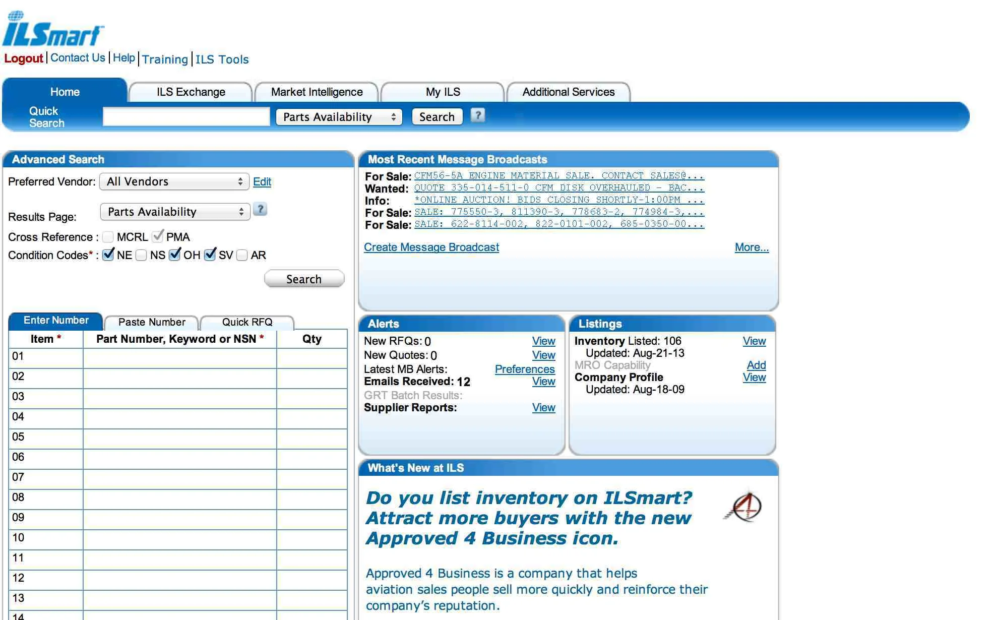
Task: Click the Logout link
Action: coord(23,58)
